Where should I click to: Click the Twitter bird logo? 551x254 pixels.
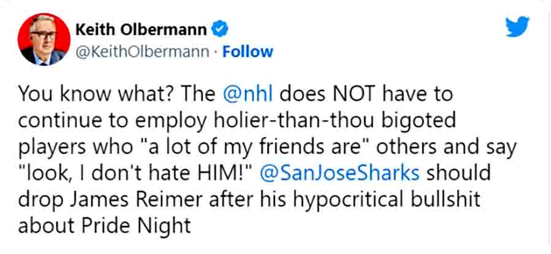pyautogui.click(x=517, y=28)
